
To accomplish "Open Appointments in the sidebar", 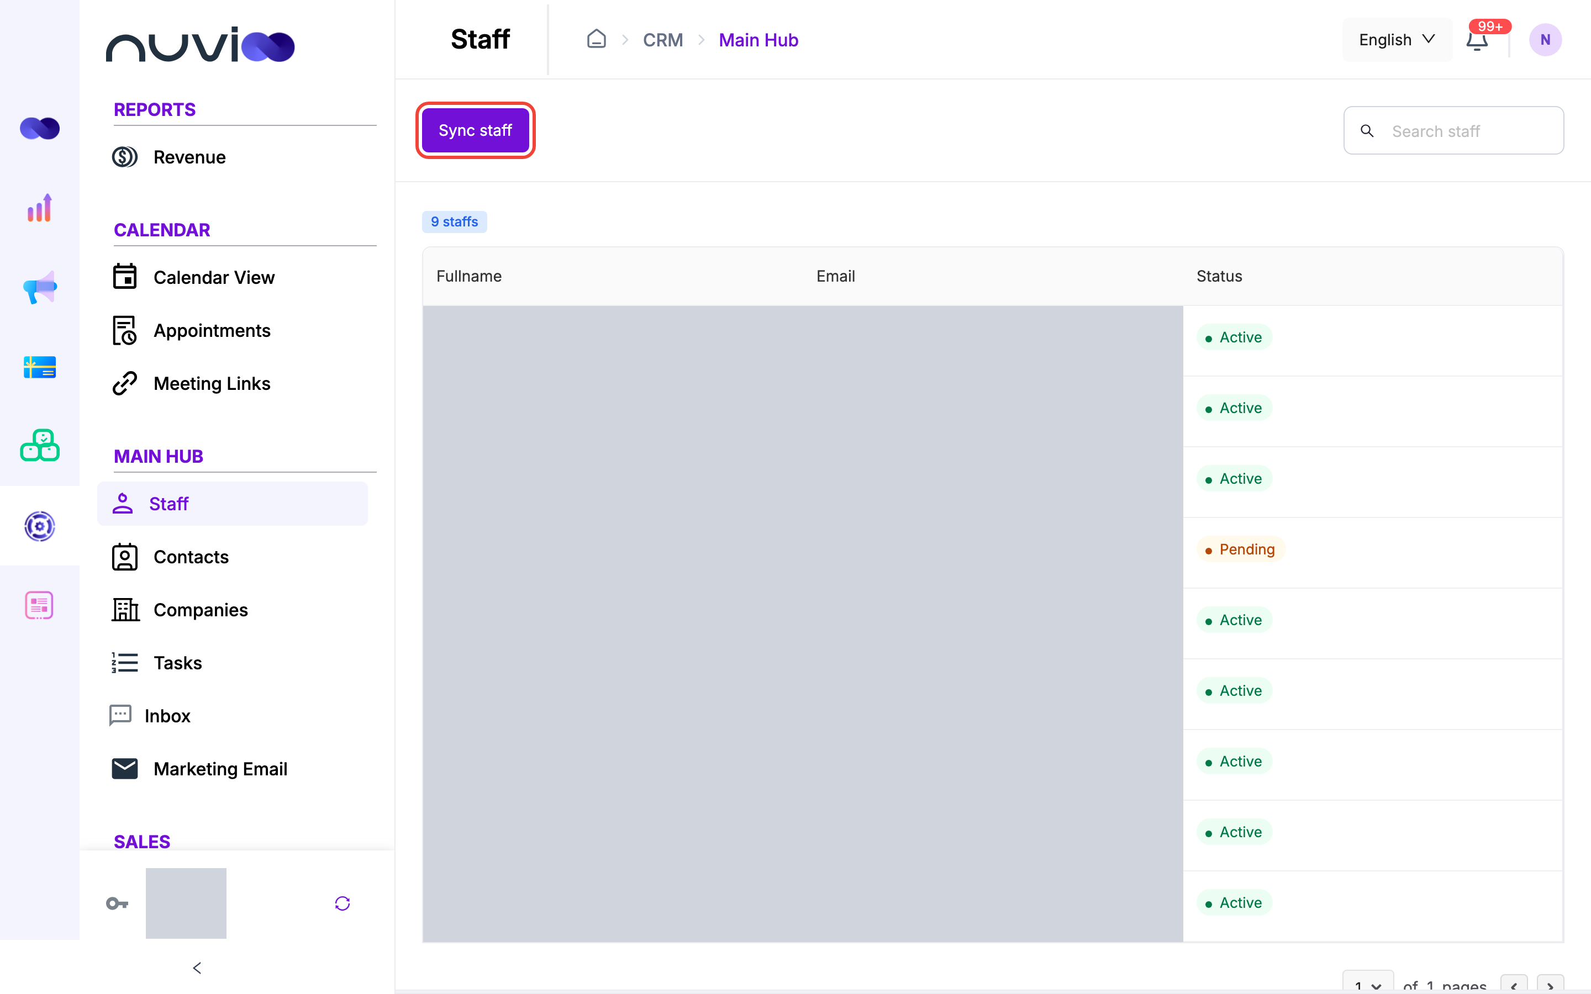I will (x=212, y=330).
